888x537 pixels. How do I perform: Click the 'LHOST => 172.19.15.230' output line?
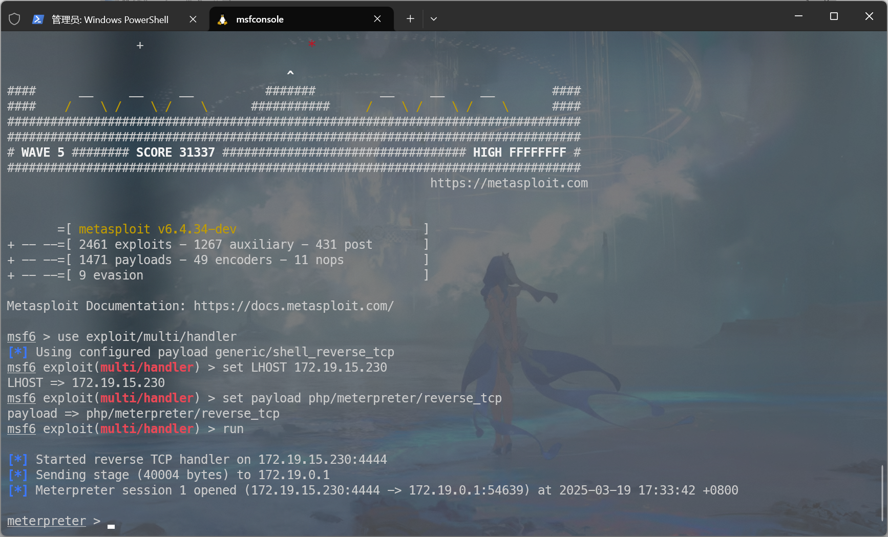coord(86,383)
